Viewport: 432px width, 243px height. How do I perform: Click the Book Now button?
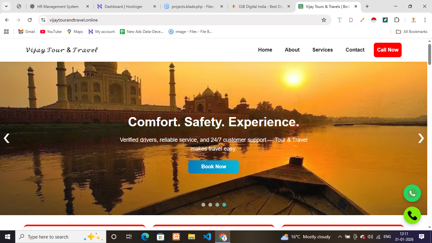point(213,167)
